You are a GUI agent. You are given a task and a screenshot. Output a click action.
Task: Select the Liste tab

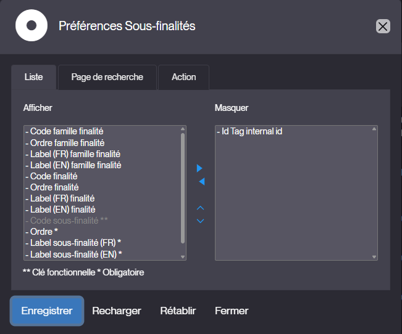[33, 77]
